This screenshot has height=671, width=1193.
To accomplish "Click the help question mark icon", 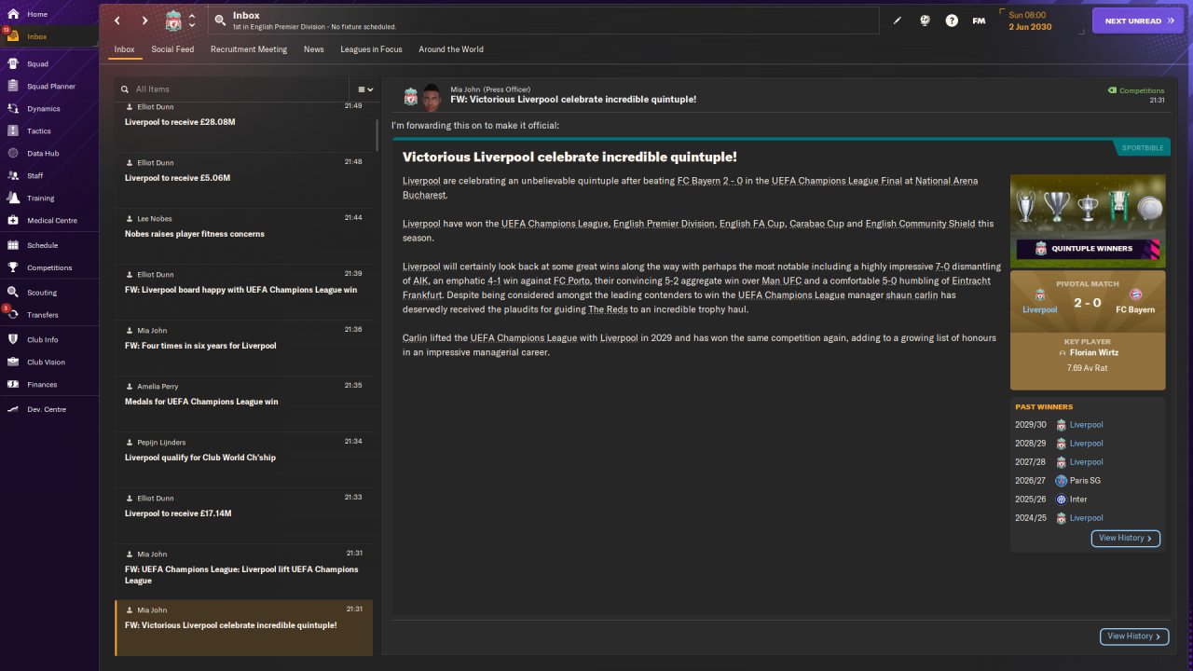I will pos(952,21).
